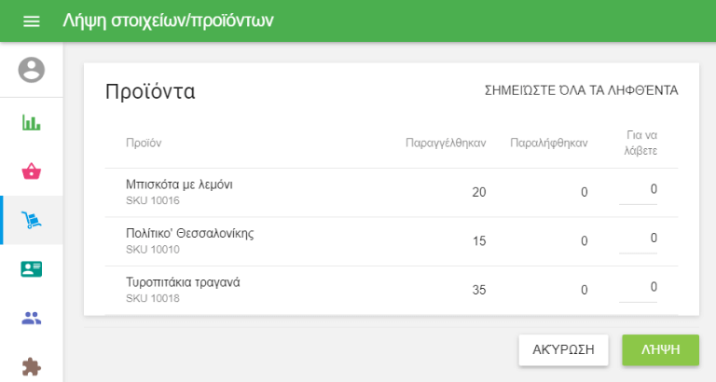This screenshot has width=716, height=382.
Task: Click quantity field for Μπισκότα με λεμόνι
Action: pyautogui.click(x=639, y=190)
